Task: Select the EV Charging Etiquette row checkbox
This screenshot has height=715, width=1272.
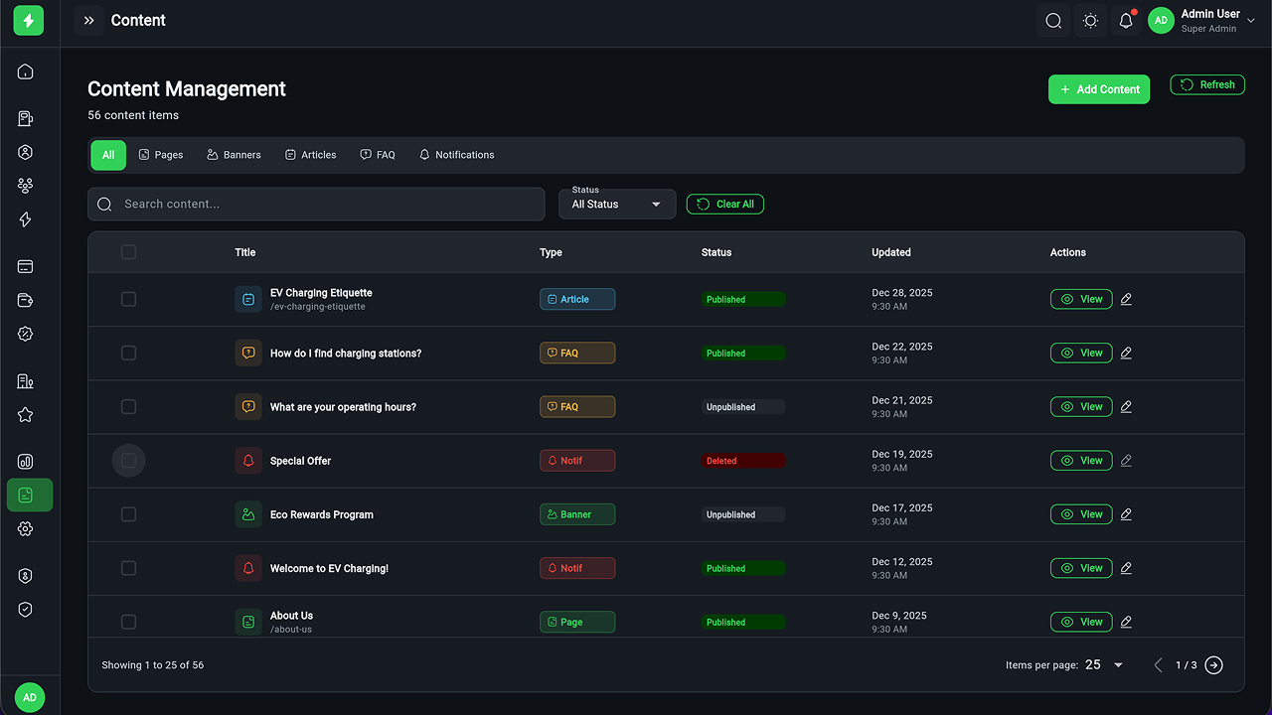Action: [x=128, y=299]
